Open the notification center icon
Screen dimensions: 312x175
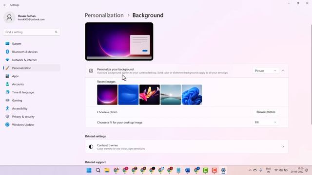[x=307, y=170]
